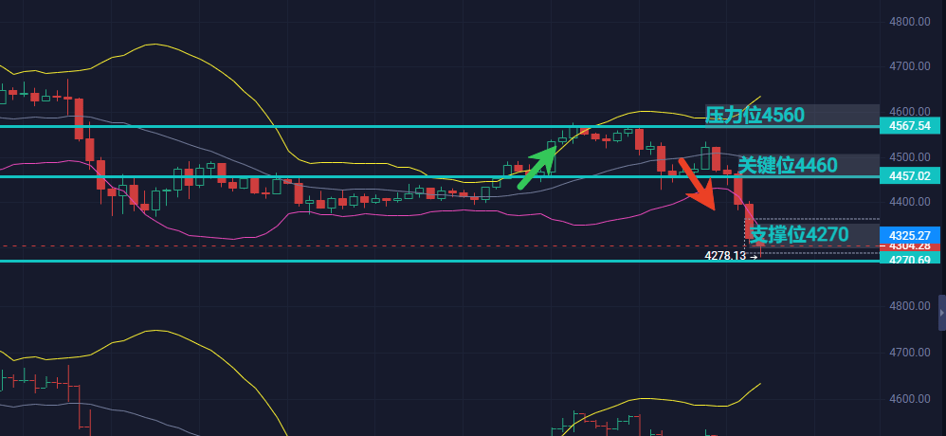Click the 4500.00 price scale label
Image resolution: width=946 pixels, height=436 pixels.
point(910,156)
